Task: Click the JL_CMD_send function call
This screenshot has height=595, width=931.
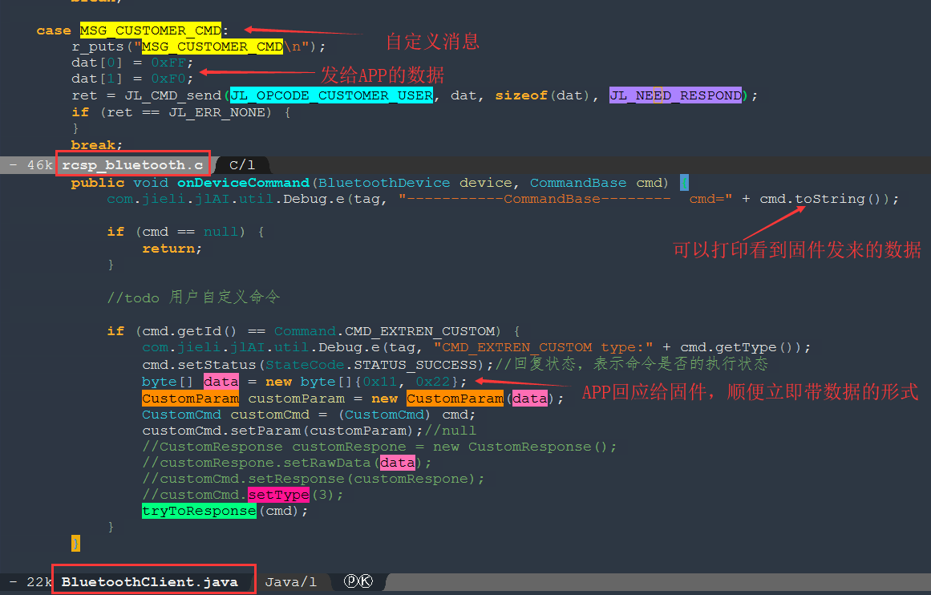Action: click(172, 95)
